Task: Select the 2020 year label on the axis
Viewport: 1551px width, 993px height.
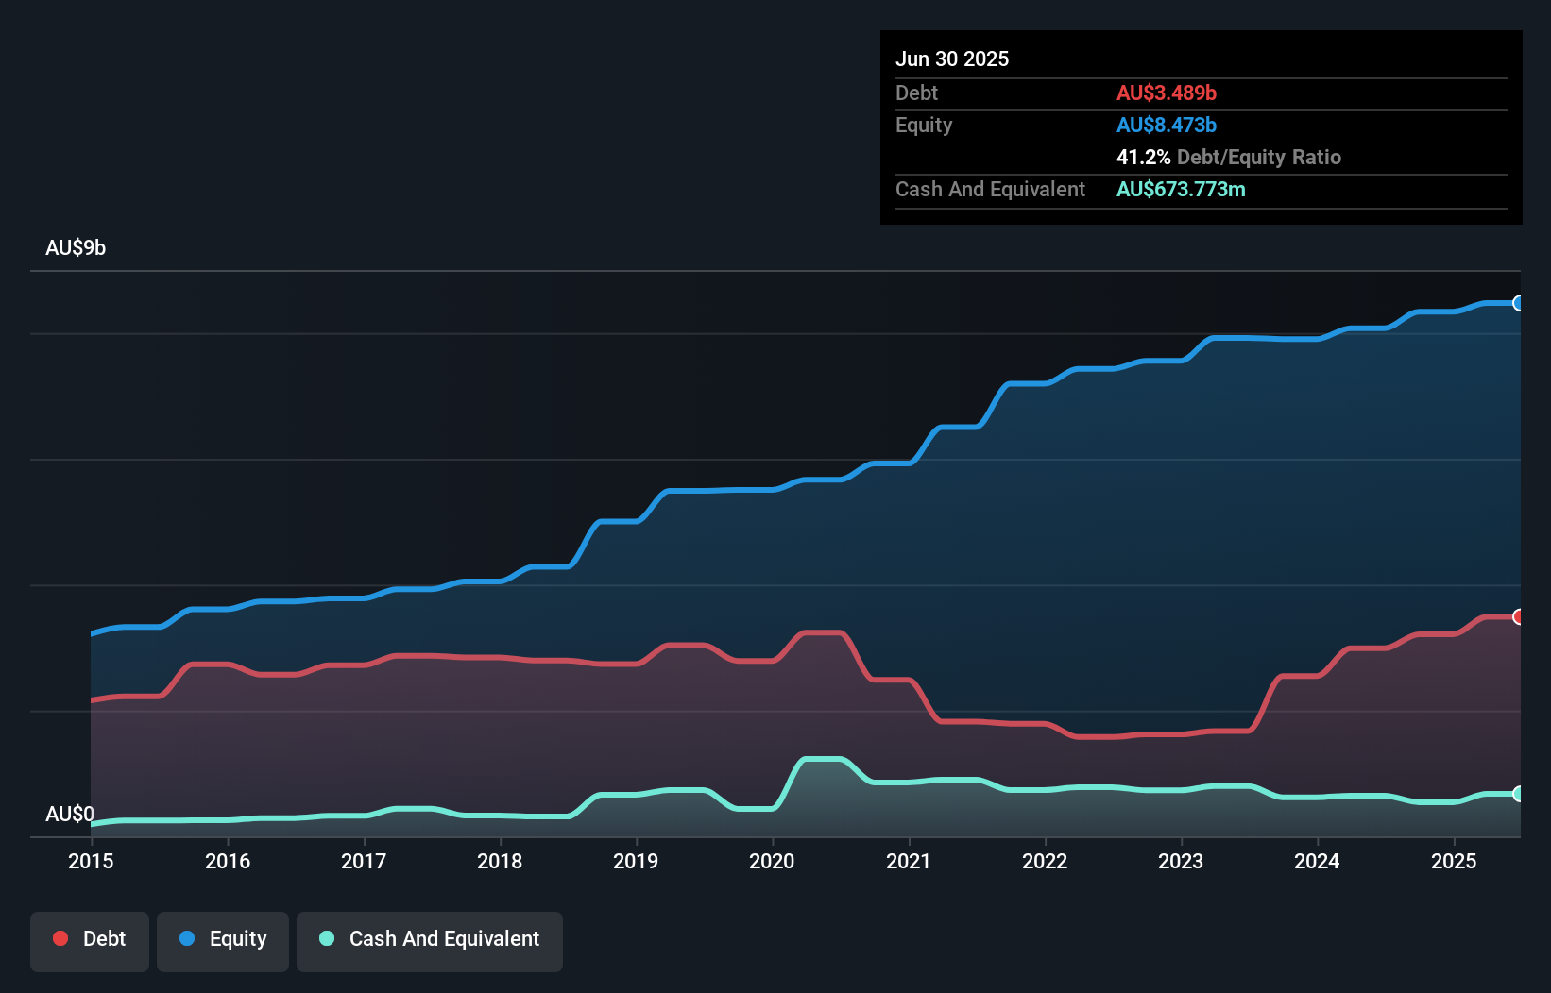Action: pos(772,861)
